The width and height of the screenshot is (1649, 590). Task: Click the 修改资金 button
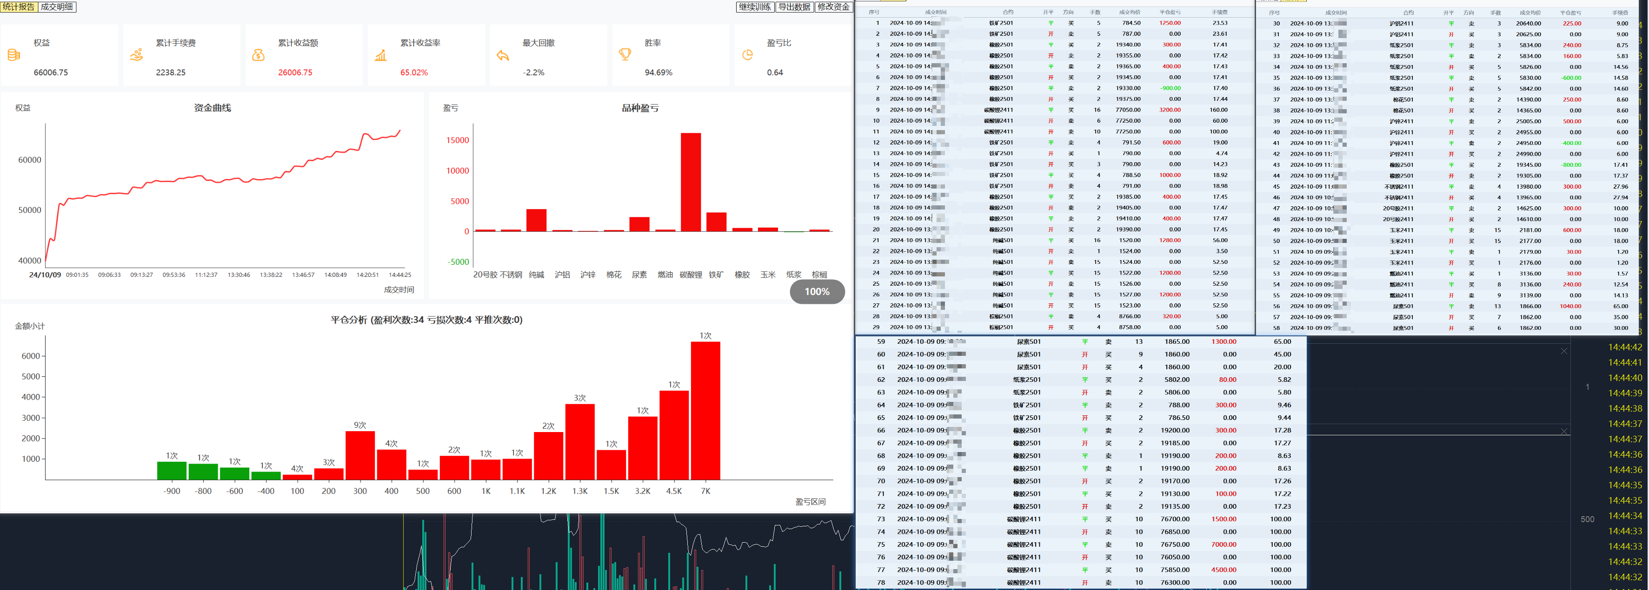[x=833, y=7]
